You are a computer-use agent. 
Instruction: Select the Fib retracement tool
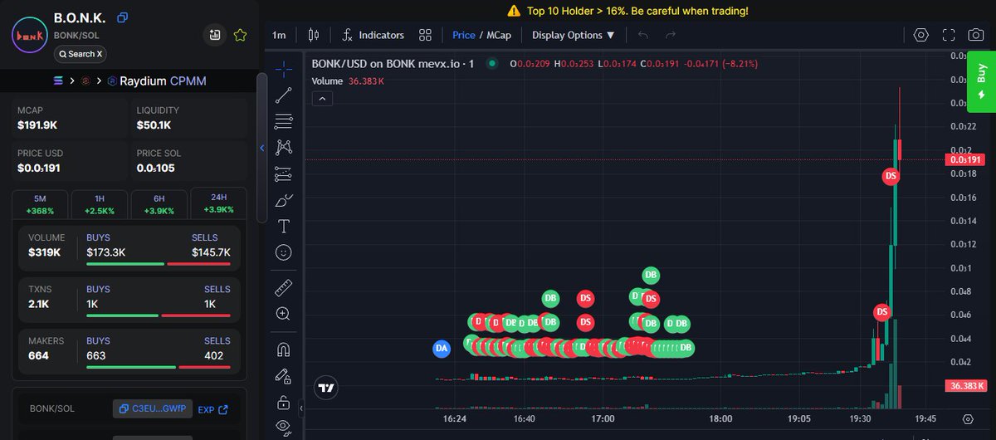click(284, 120)
